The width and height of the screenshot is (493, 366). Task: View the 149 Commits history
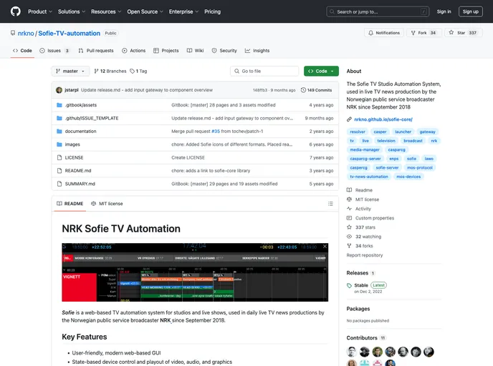point(316,90)
